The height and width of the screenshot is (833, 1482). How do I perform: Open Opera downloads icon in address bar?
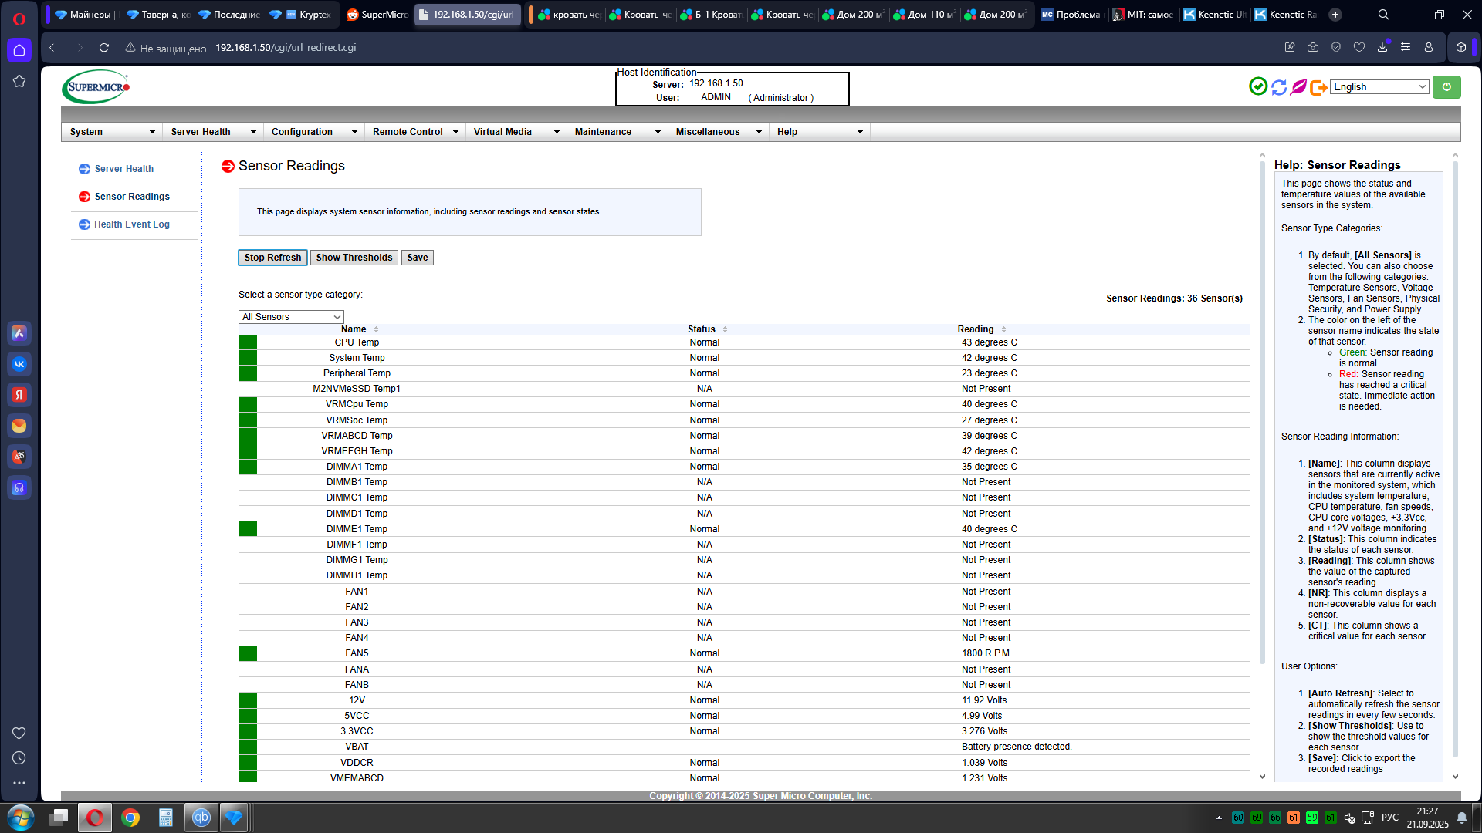(1382, 47)
